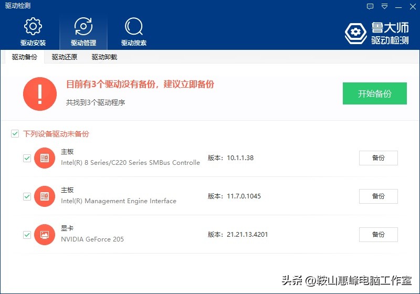Click the 共找到3个驱动程序 summary text
Viewport: 420px width, 294px height.
(x=96, y=102)
